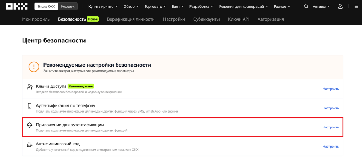Click the orange warning exclamation icon

tap(34, 66)
